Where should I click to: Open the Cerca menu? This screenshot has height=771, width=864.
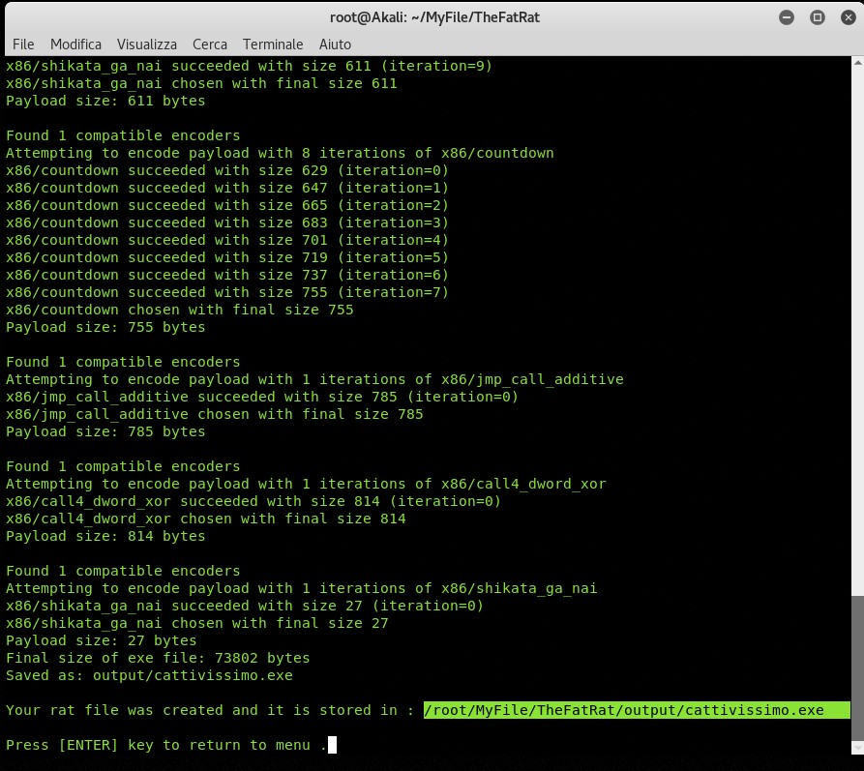(x=209, y=44)
